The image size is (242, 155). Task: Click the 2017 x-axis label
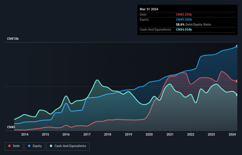87,134
